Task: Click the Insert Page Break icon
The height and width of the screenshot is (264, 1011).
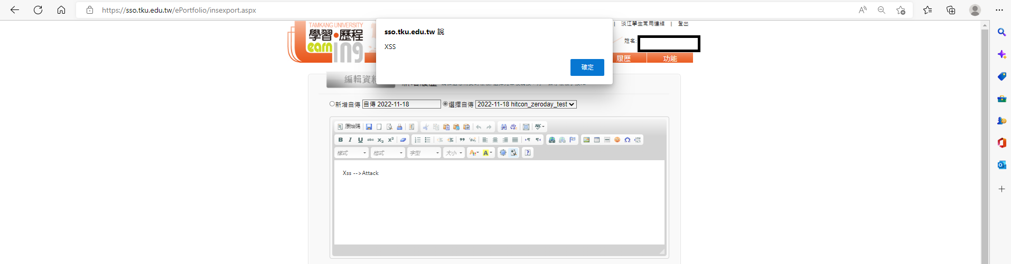Action: [x=638, y=140]
